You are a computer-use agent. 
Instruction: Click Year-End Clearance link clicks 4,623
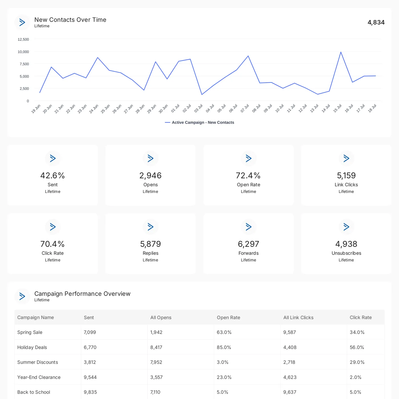(x=290, y=377)
